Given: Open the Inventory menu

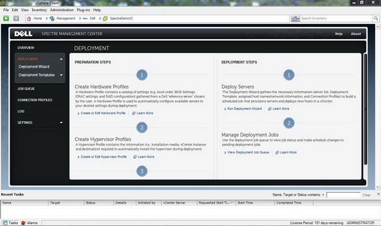Looking at the screenshot, I should [39, 10].
